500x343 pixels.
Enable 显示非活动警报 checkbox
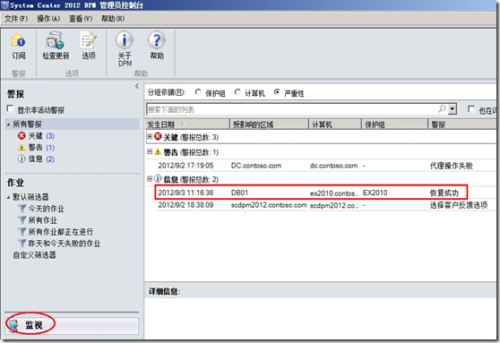click(x=10, y=109)
